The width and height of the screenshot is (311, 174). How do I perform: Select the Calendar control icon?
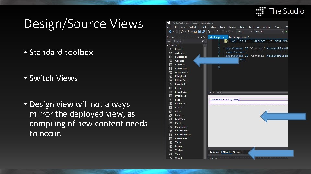[x=171, y=61]
